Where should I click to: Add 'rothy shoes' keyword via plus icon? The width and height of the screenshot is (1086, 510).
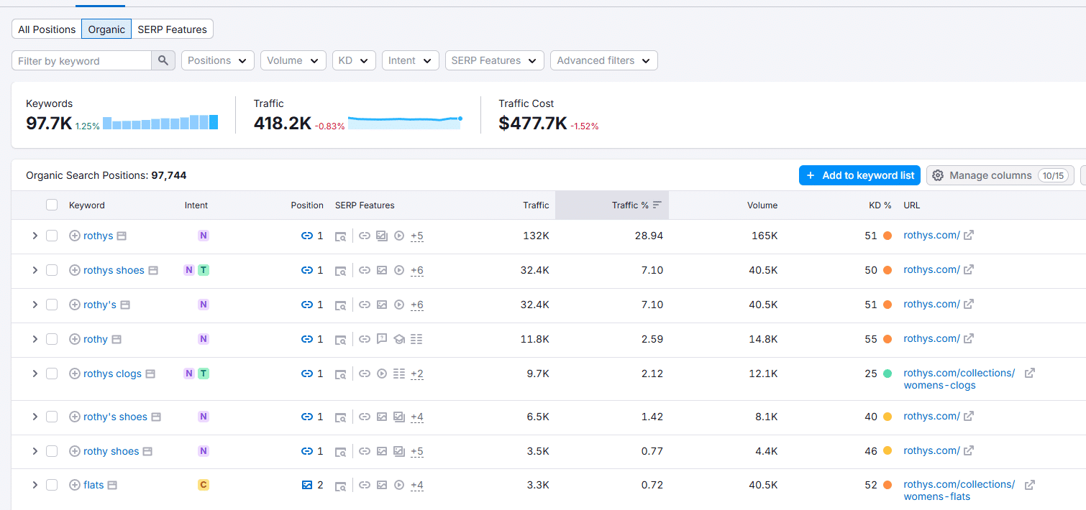(75, 451)
